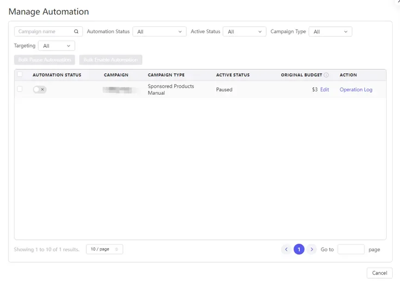Toggle the automation status switch for the campaign

40,90
